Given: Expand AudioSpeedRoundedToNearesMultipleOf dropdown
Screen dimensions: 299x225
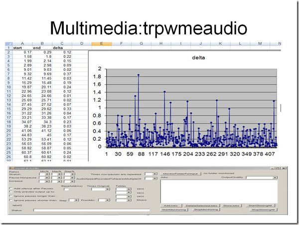Looking at the screenshot, I should pos(154,179).
